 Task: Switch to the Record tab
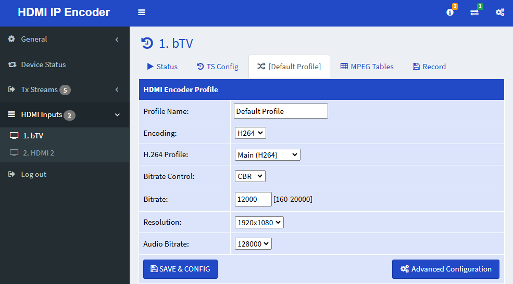click(x=429, y=67)
